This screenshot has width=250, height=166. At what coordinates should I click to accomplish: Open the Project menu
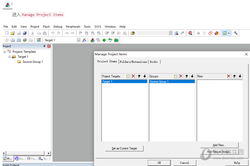coord(35,27)
